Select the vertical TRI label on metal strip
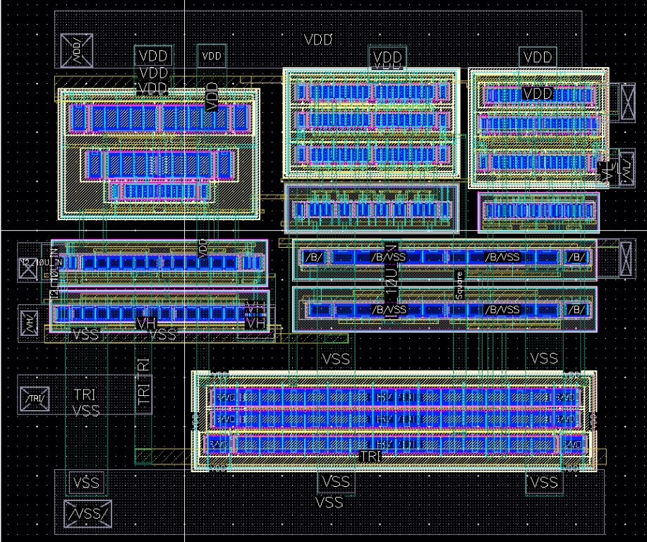 [143, 388]
